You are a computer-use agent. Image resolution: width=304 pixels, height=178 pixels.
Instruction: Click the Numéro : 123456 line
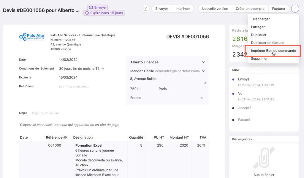(x=63, y=40)
